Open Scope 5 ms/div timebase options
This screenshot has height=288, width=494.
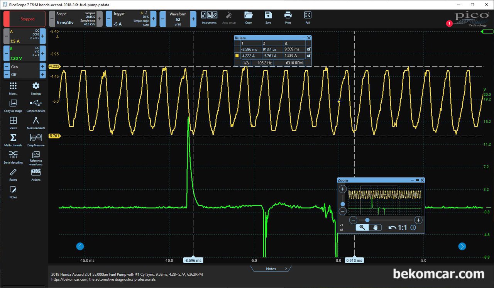76,19
